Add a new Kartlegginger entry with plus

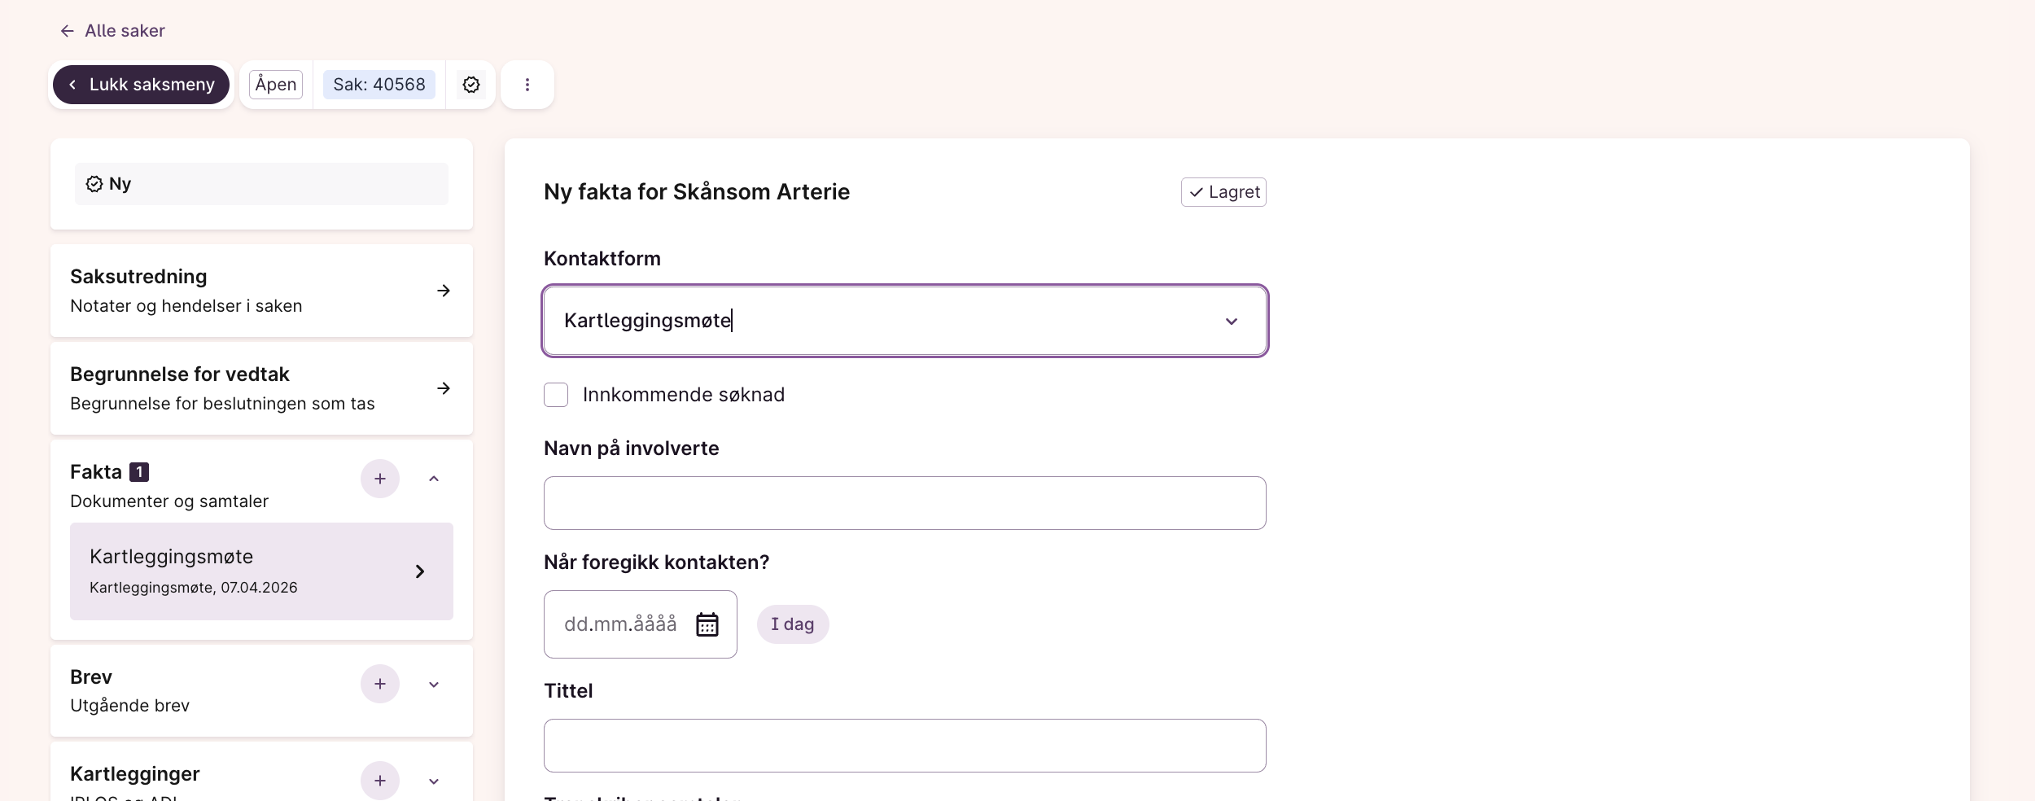click(380, 781)
